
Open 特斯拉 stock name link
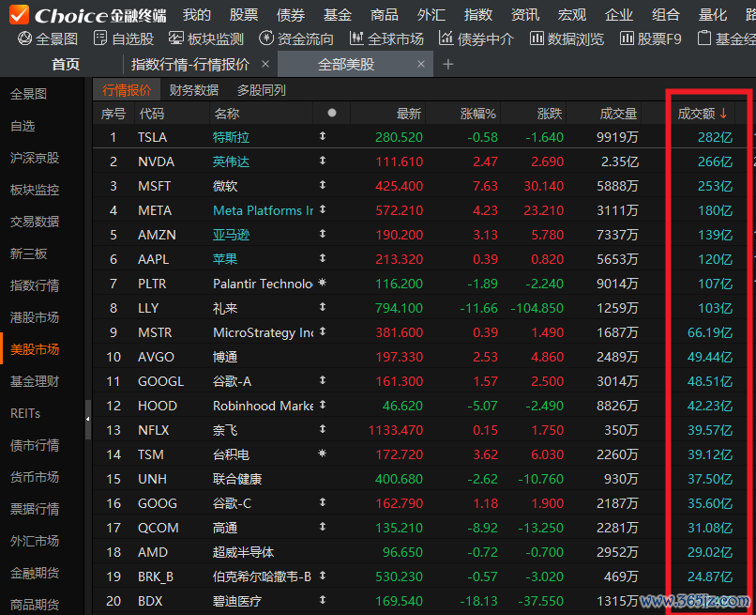[x=231, y=137]
